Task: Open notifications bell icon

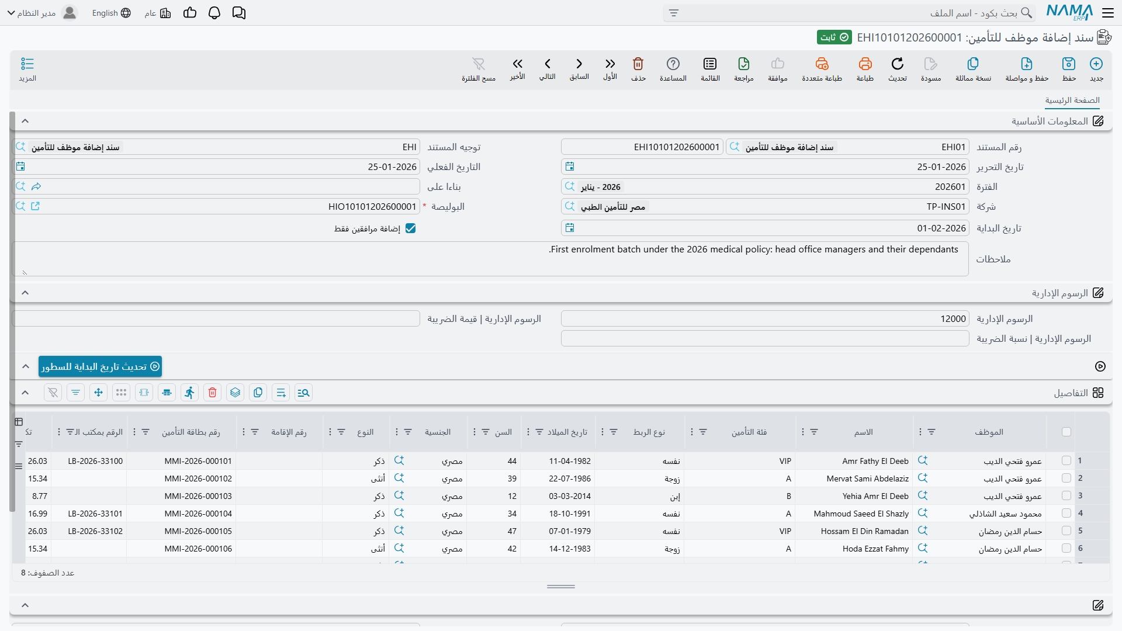Action: (214, 13)
